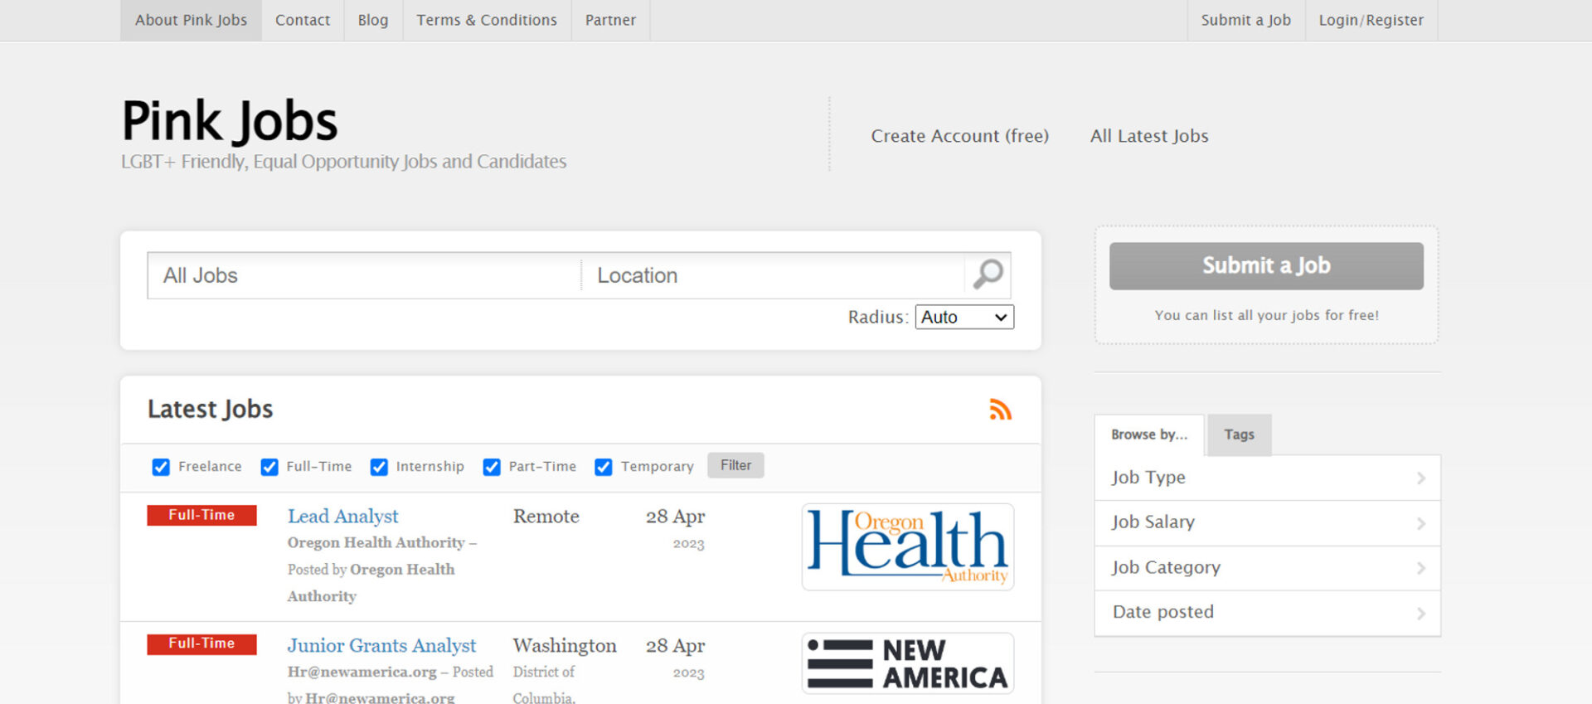Screen dimensions: 1592x704
Task: Expand the Job Category browse option
Action: [1266, 568]
